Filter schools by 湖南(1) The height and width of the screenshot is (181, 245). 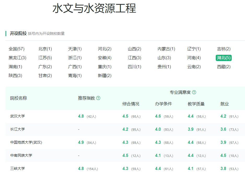coord(15,67)
